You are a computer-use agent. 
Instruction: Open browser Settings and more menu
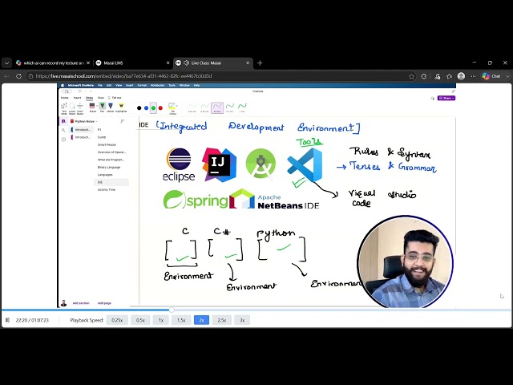tap(474, 76)
